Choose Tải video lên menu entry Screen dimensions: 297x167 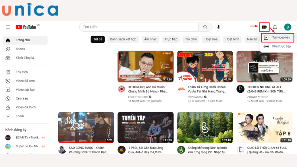pyautogui.click(x=278, y=38)
